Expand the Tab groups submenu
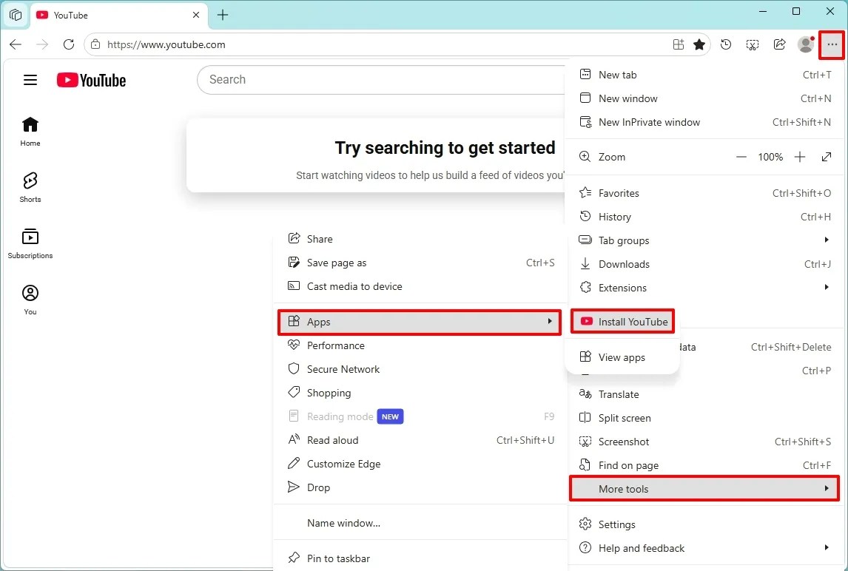Viewport: 848px width, 571px height. click(705, 240)
